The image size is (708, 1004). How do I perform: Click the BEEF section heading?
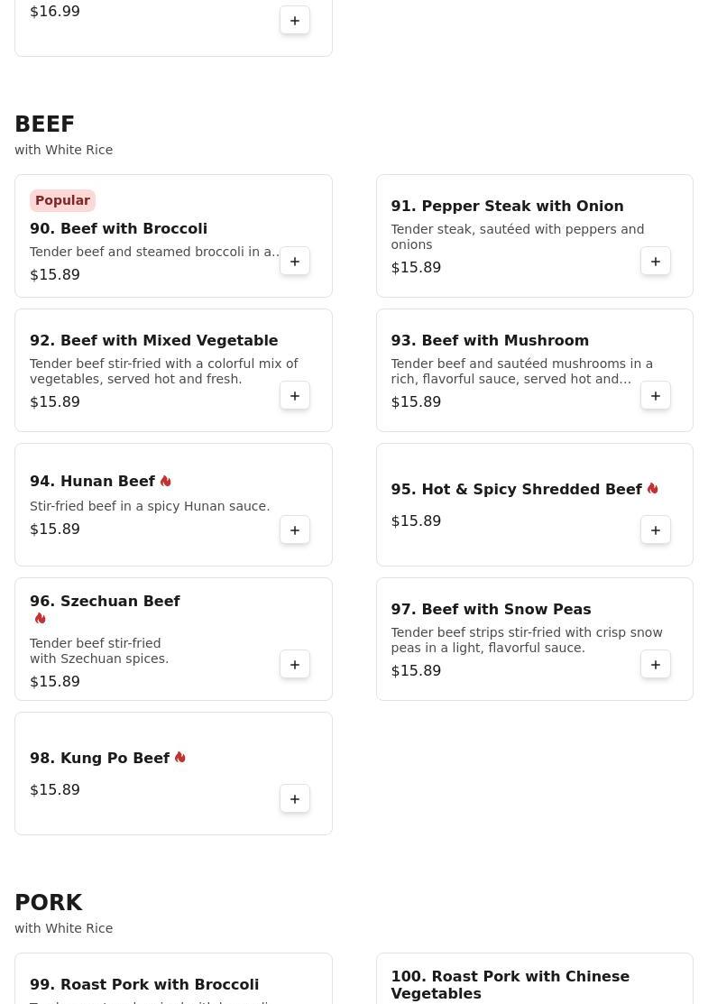(x=45, y=124)
